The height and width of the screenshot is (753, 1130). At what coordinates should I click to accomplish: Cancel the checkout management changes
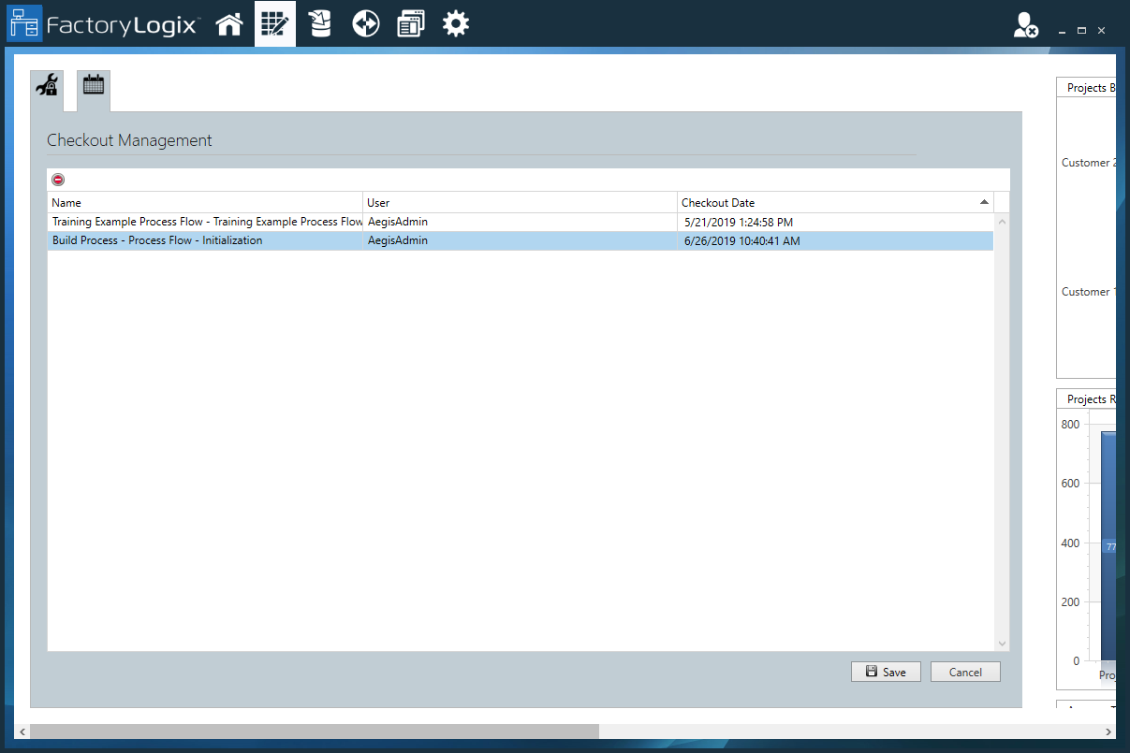click(x=965, y=672)
